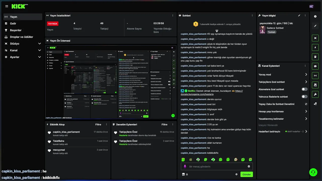Open Etkinlik Akışı panel three-dot menu
This screenshot has height=181, width=322.
click(106, 124)
